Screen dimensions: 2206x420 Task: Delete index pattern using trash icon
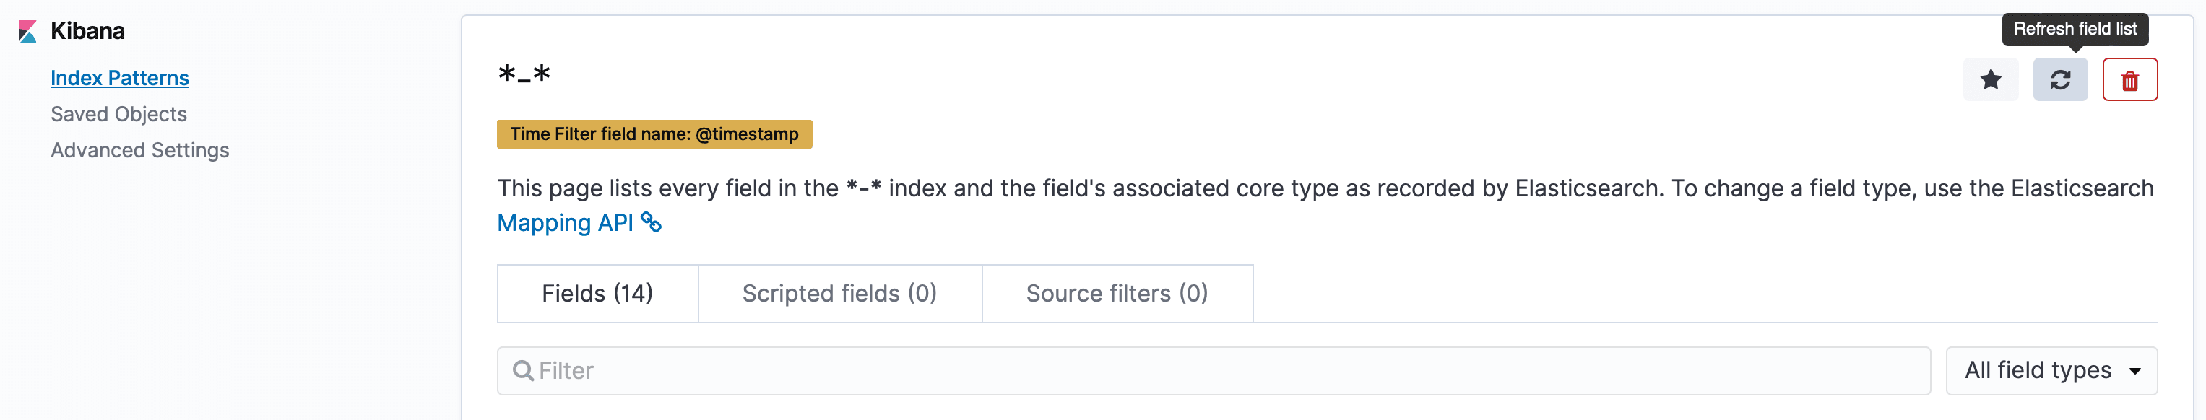(2129, 79)
